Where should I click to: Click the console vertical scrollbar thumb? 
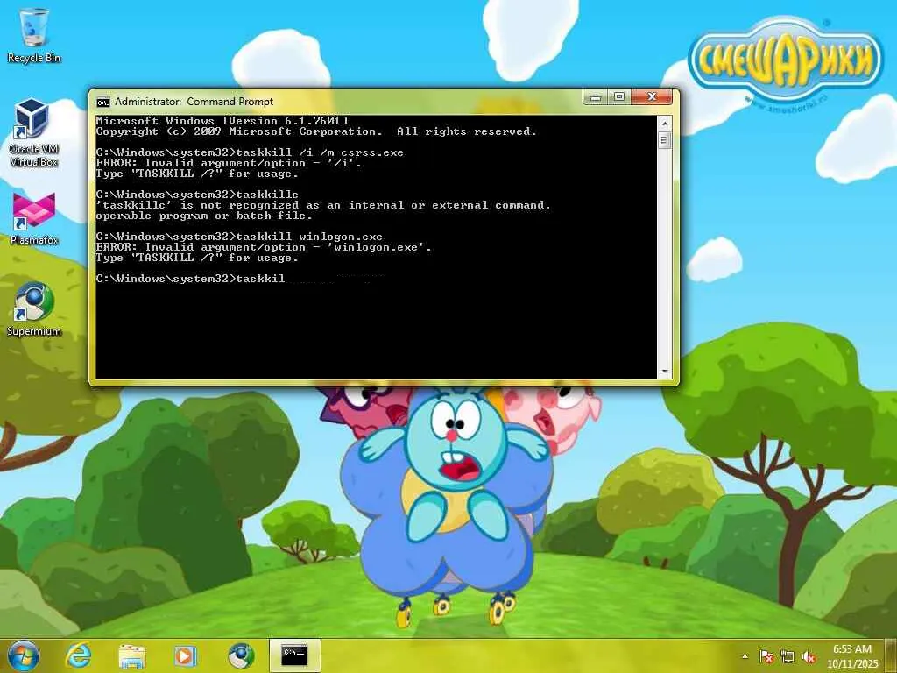coord(664,140)
